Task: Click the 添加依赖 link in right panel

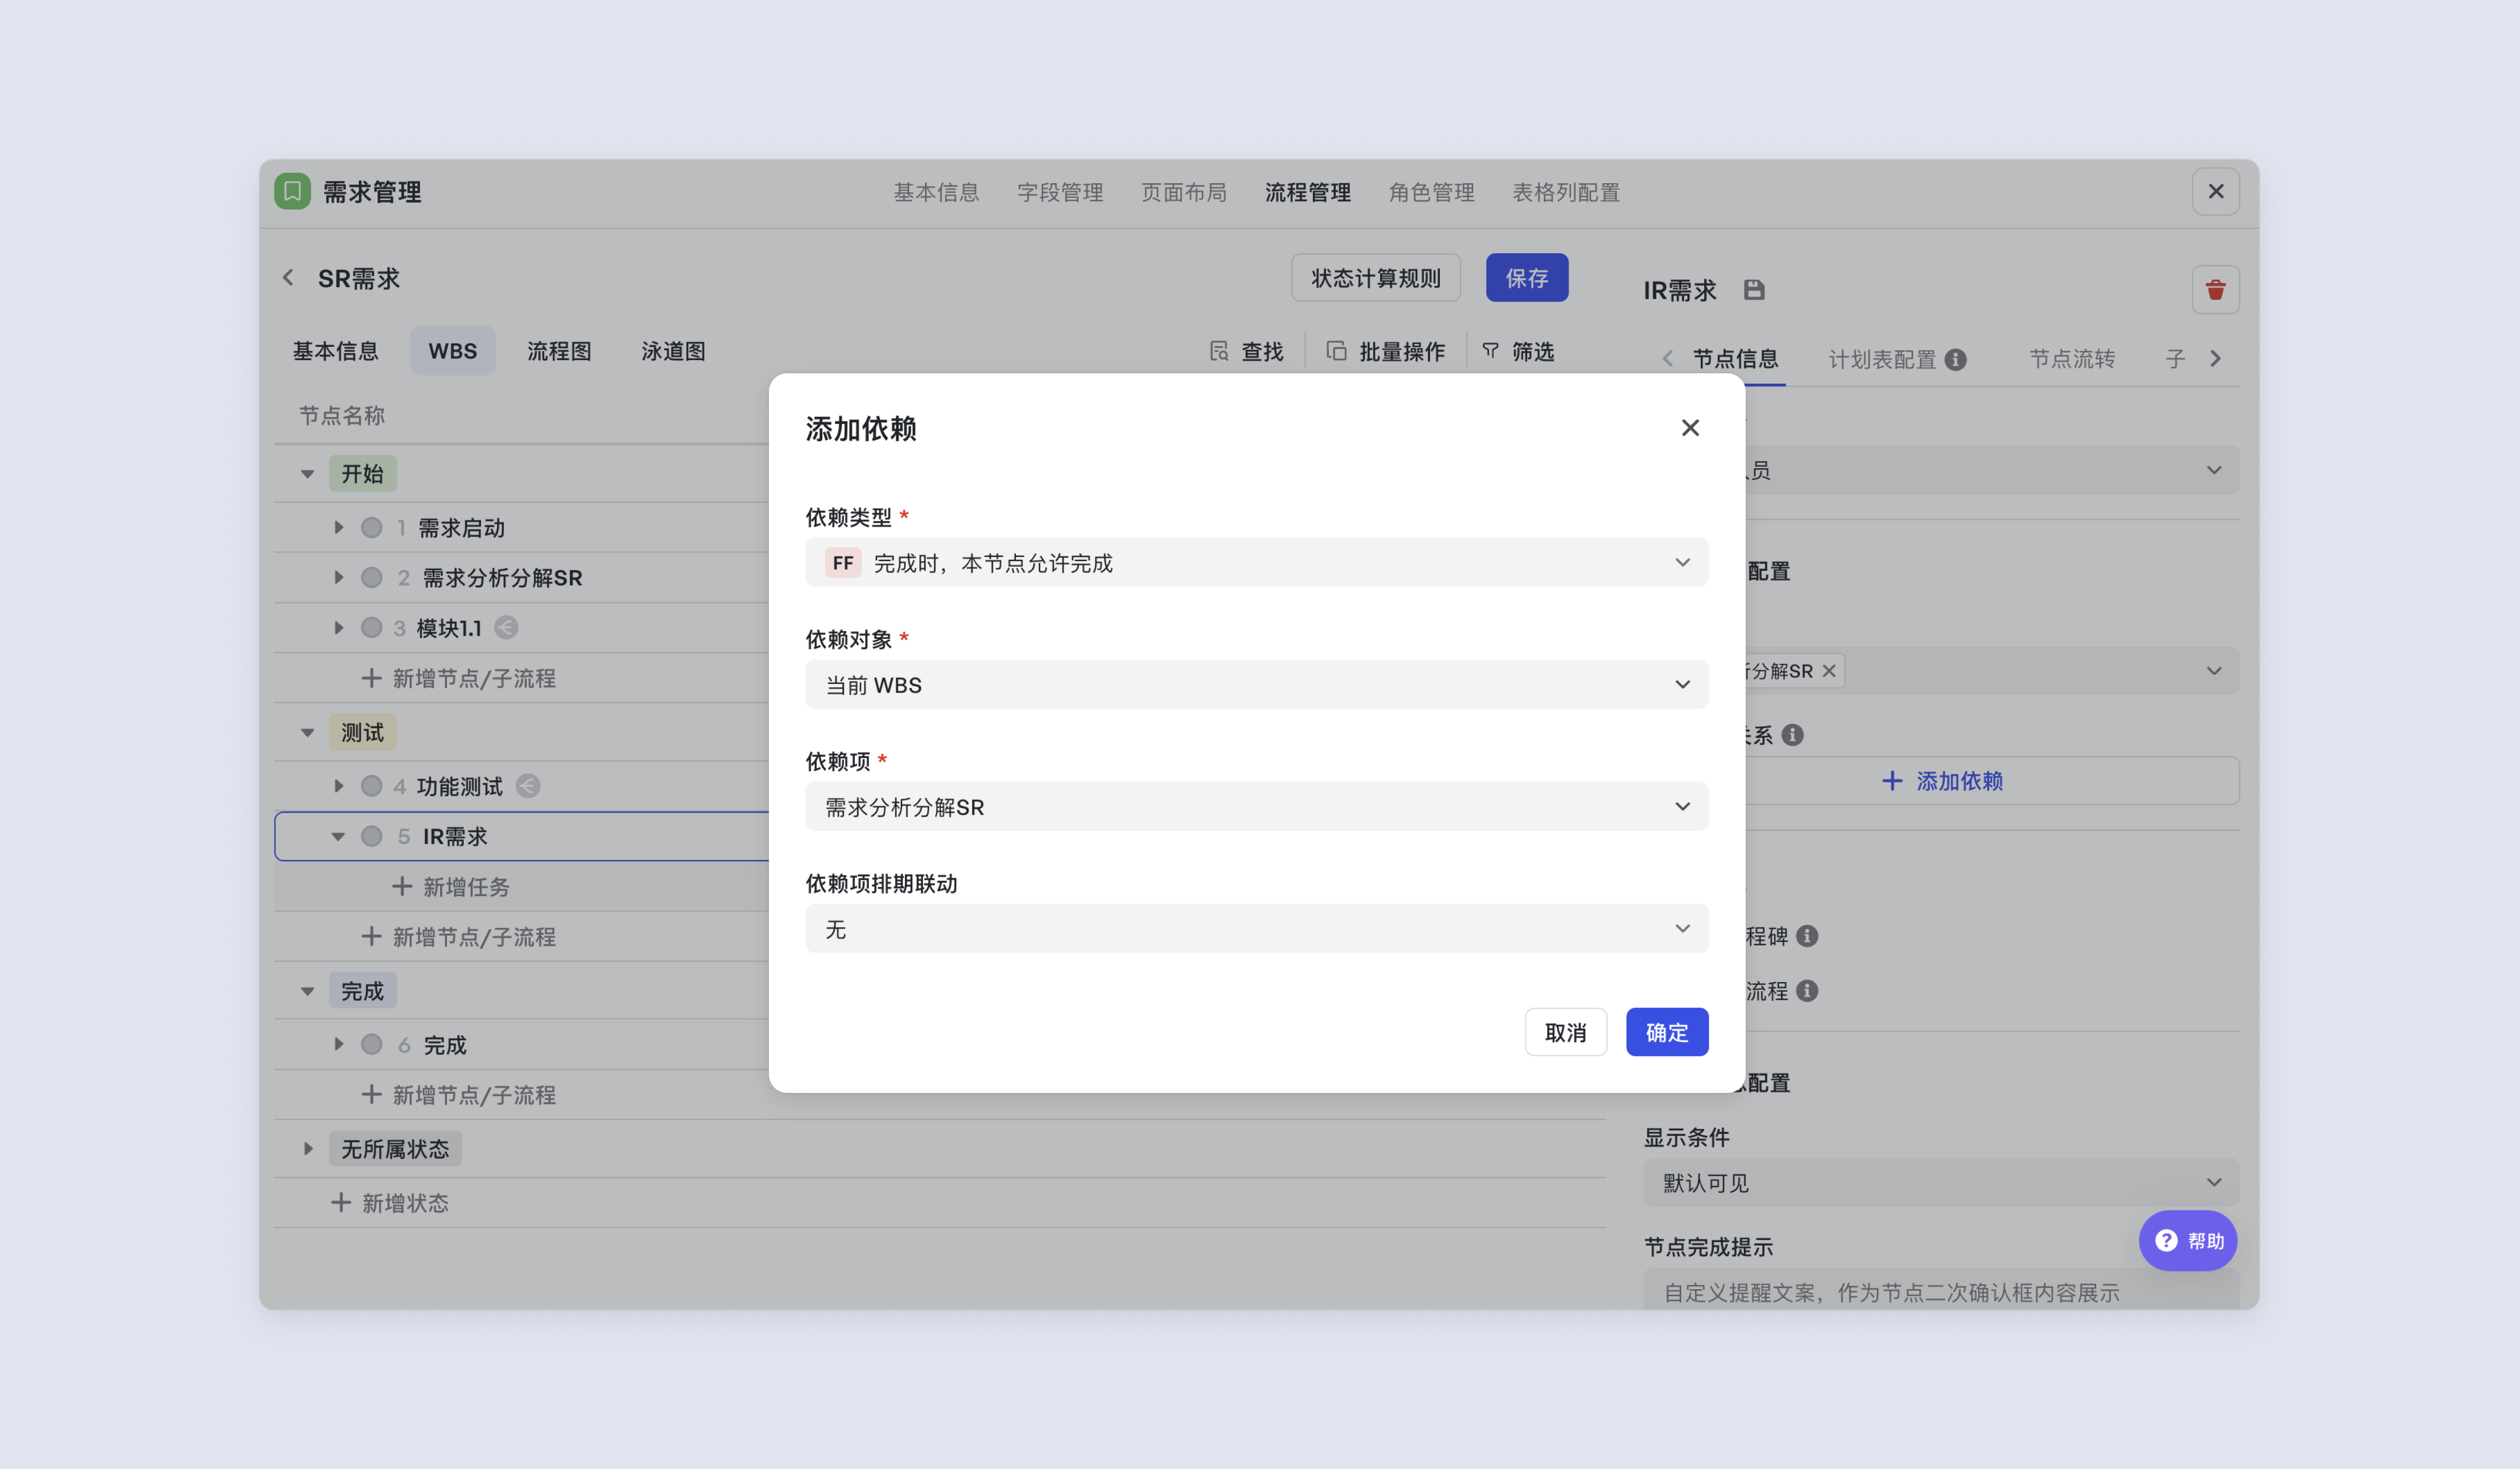Action: click(x=1942, y=780)
